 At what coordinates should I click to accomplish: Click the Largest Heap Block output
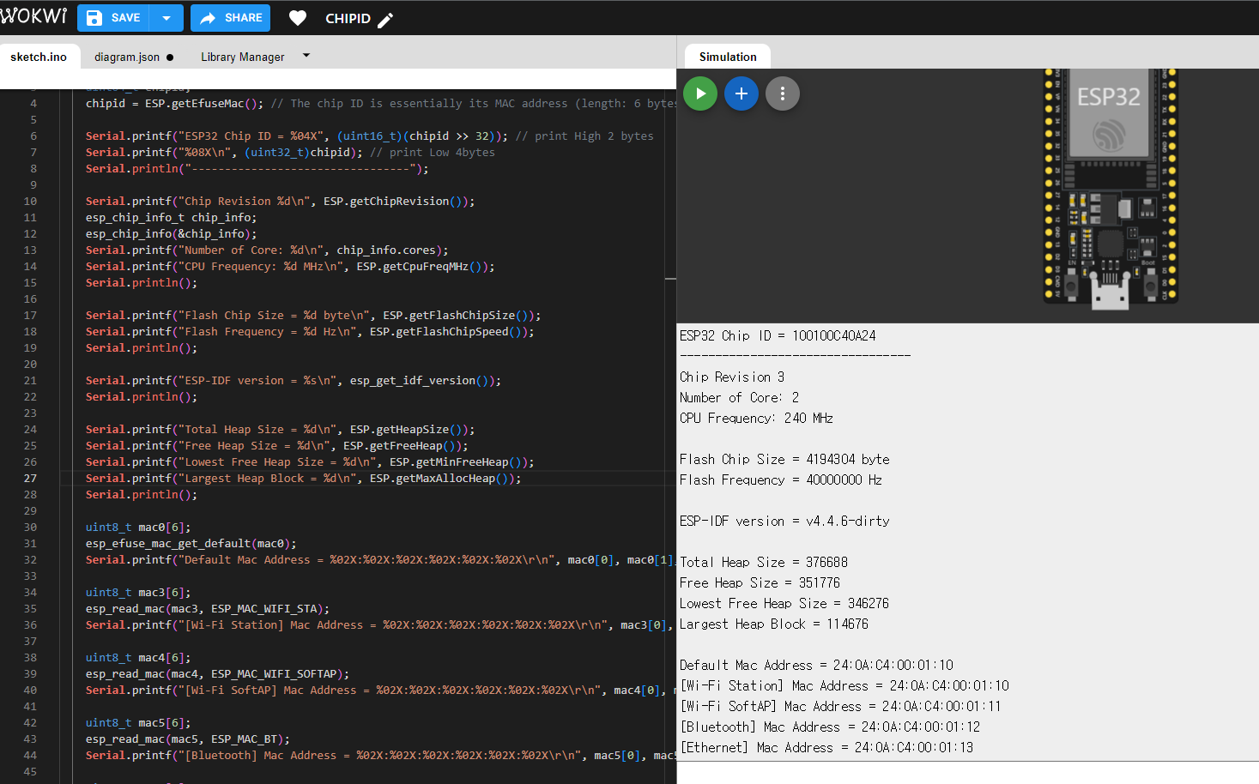tap(774, 624)
